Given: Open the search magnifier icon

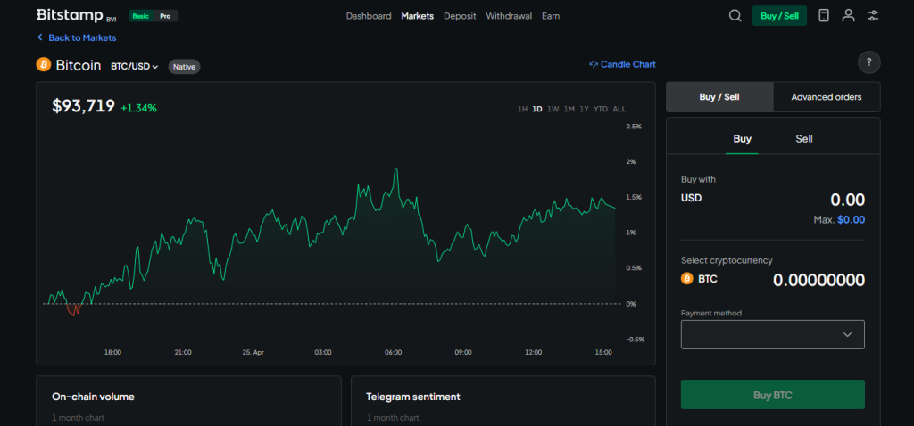Looking at the screenshot, I should [x=735, y=16].
